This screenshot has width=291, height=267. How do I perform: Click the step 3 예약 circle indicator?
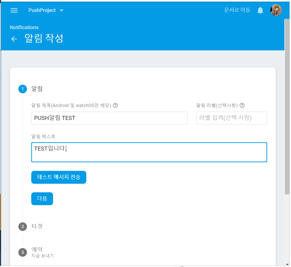click(23, 252)
